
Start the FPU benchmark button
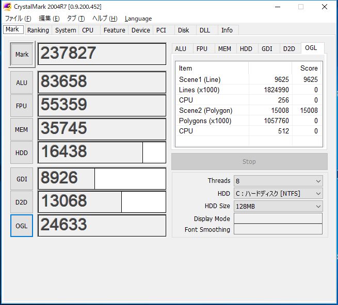pos(22,106)
